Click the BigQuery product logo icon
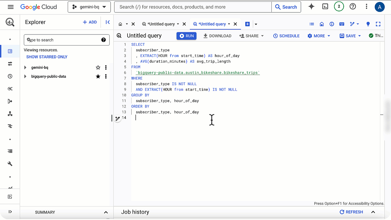 point(10,22)
